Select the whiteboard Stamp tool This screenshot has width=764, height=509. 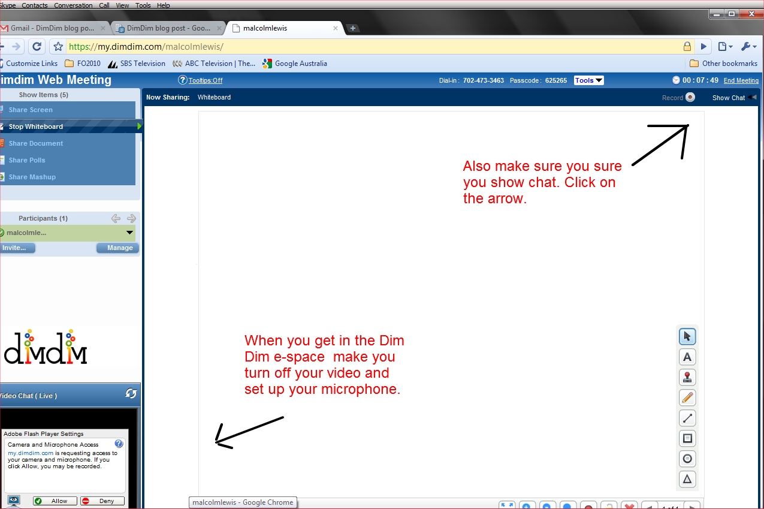point(687,377)
